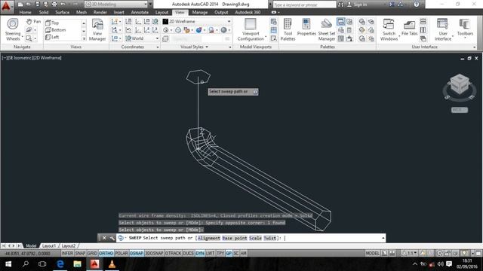Image resolution: width=483 pixels, height=271 pixels.
Task: Open the View Manager
Action: click(x=97, y=29)
